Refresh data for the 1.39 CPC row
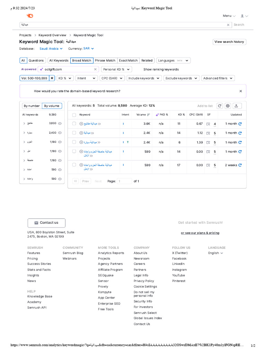This screenshot has width=266, height=354. (240, 142)
